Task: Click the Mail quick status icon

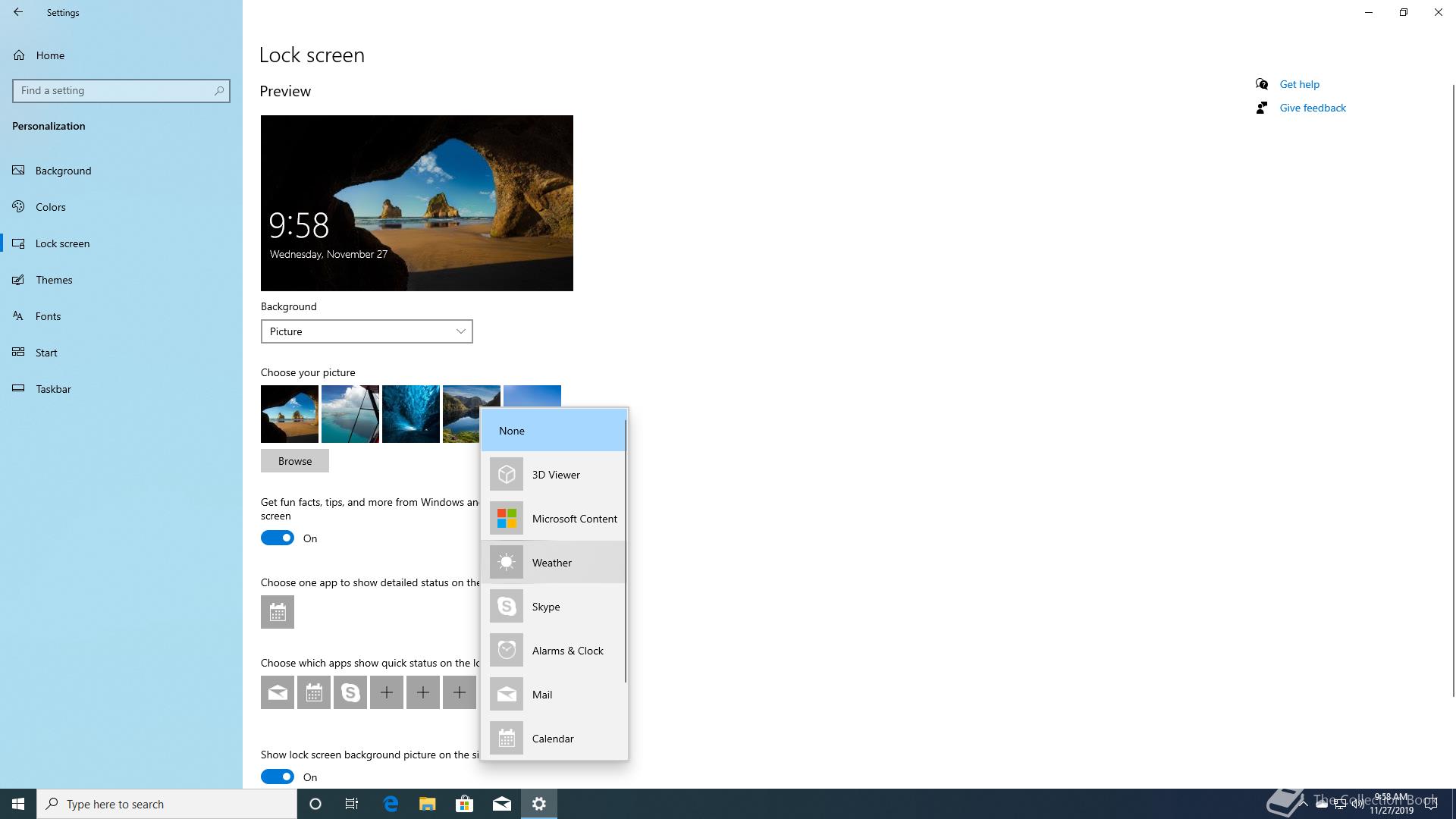Action: 278,692
